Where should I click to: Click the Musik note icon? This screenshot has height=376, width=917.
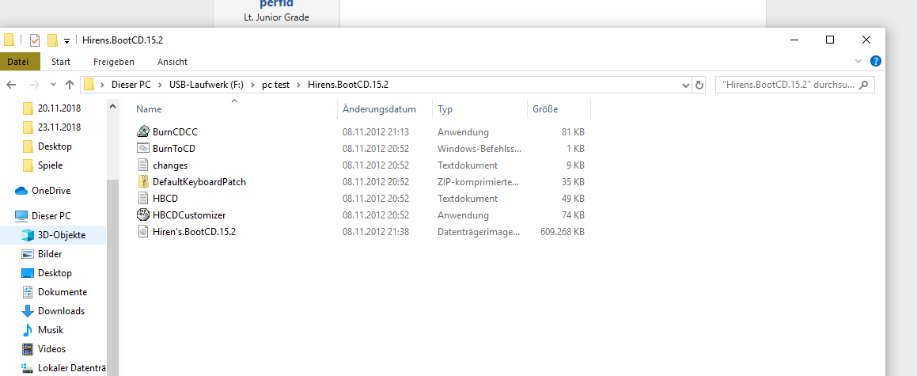(x=28, y=330)
